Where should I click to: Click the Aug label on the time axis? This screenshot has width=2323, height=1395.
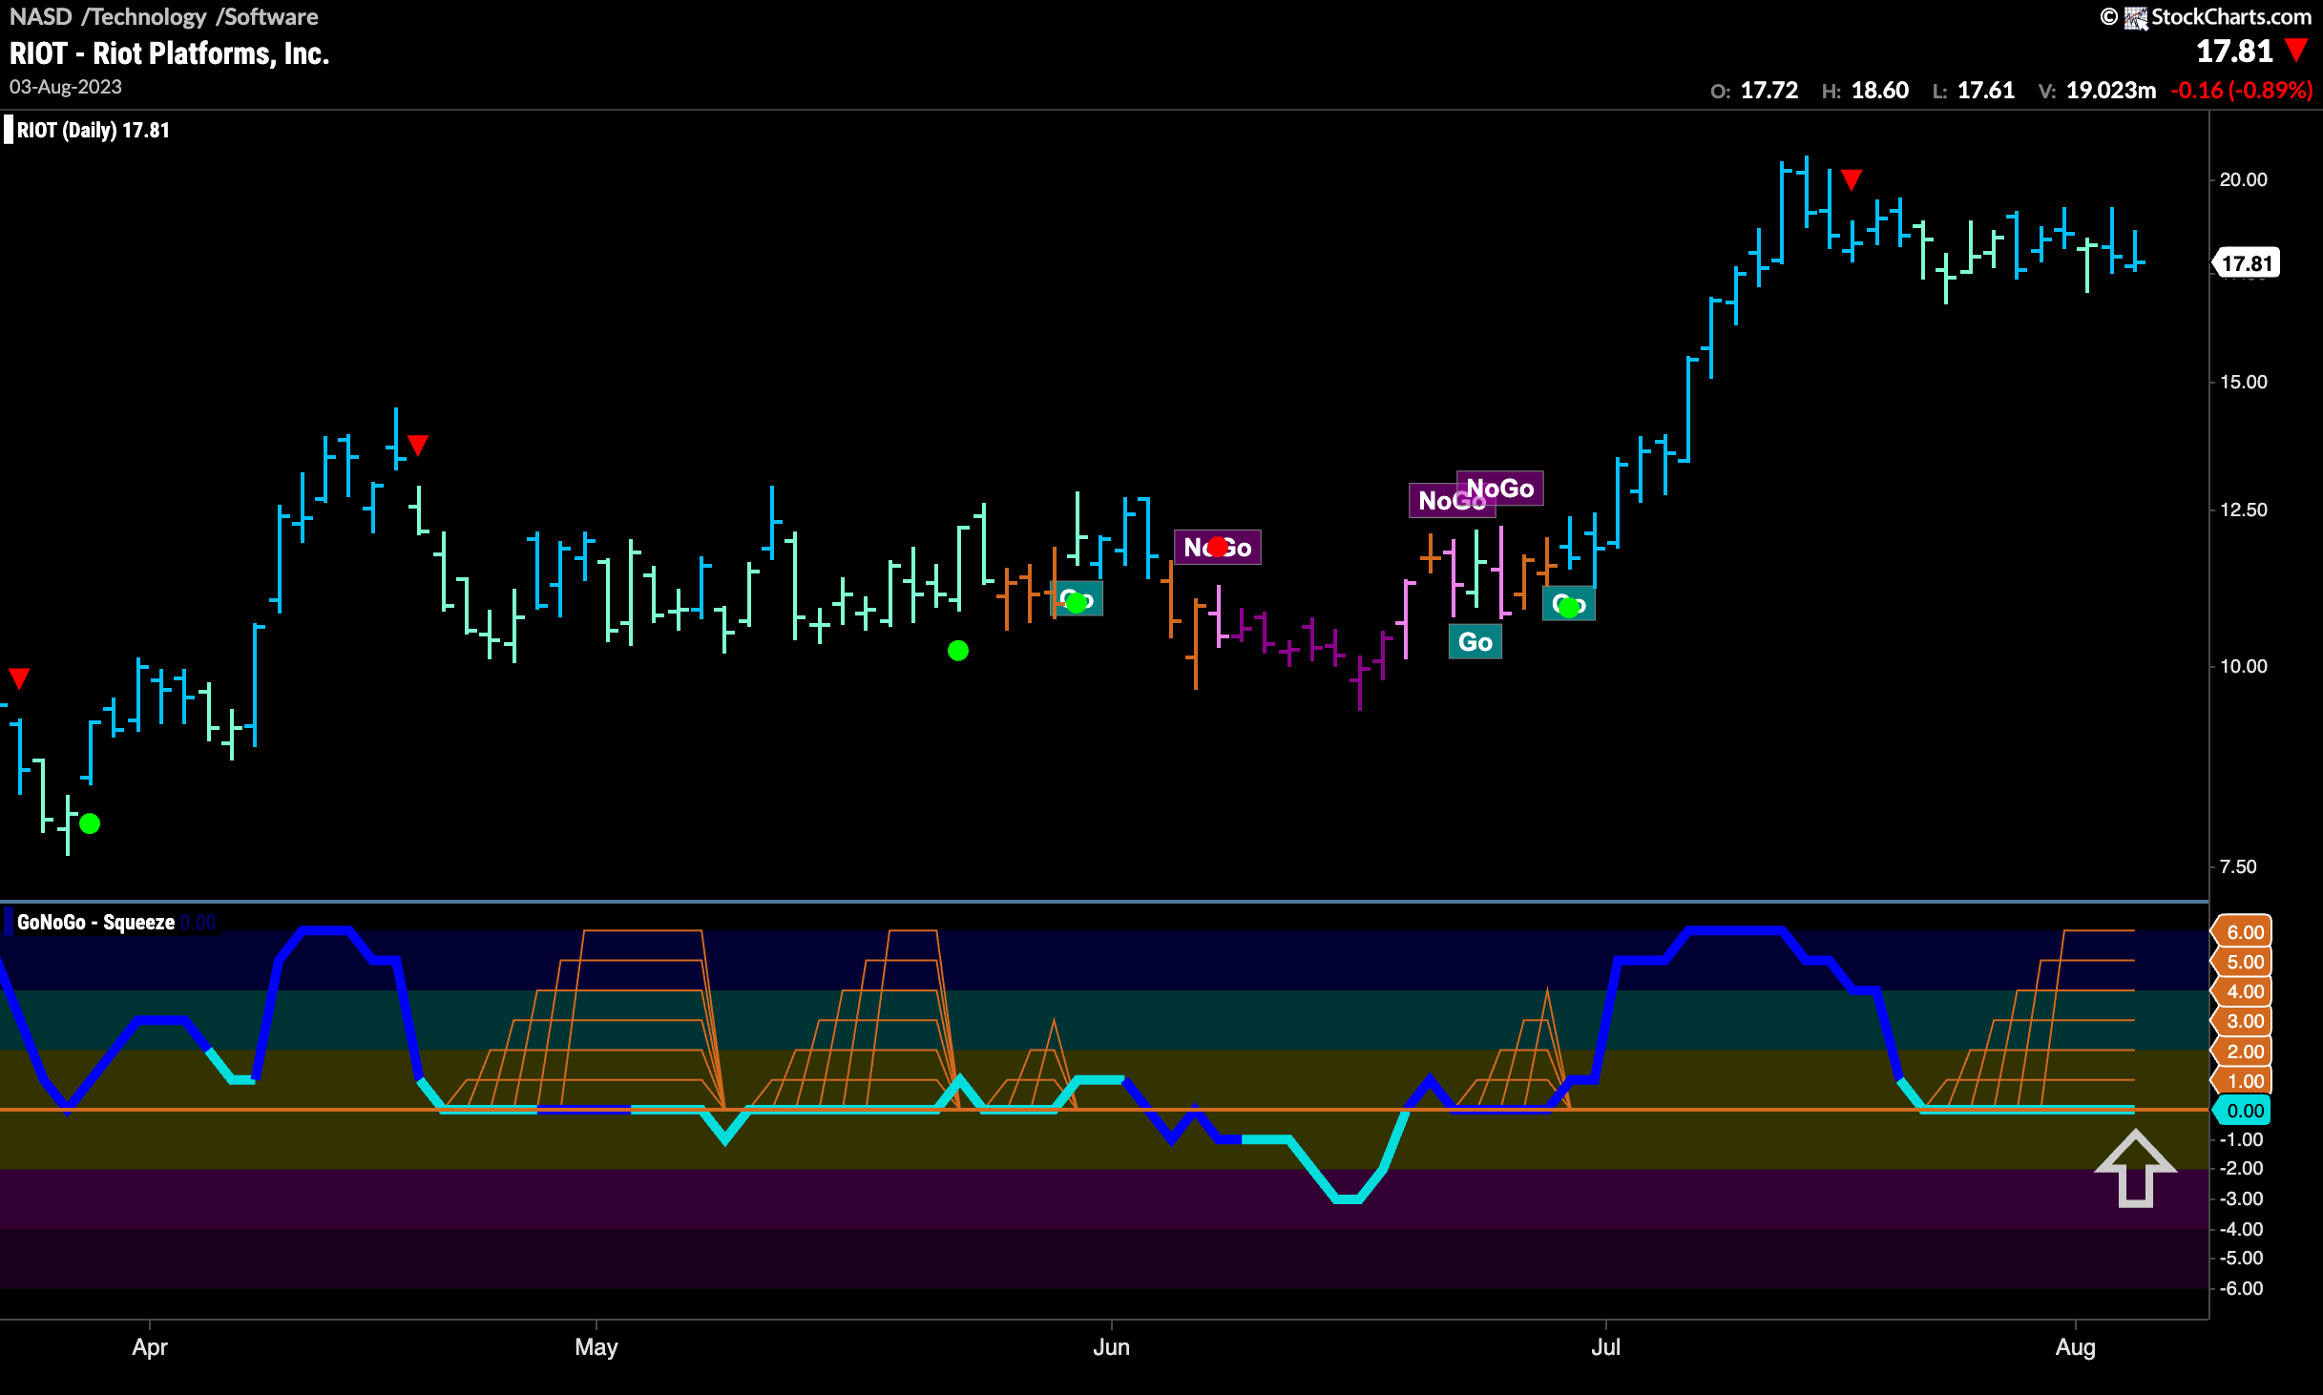pyautogui.click(x=2076, y=1347)
